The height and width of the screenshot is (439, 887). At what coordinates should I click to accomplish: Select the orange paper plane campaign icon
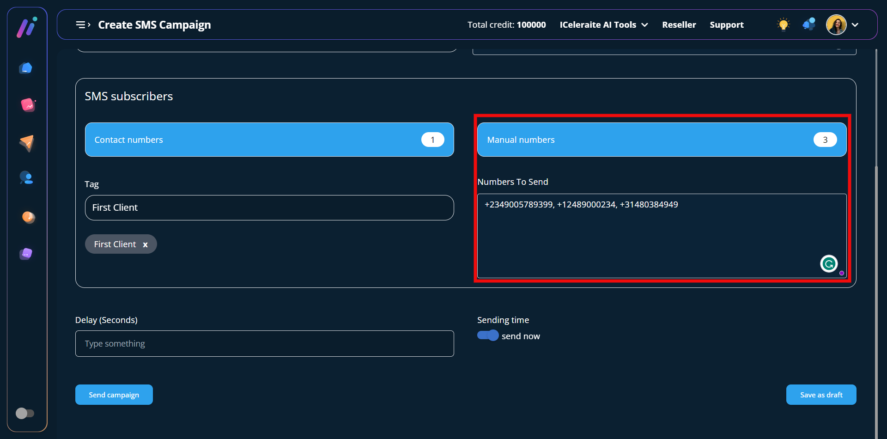click(27, 143)
